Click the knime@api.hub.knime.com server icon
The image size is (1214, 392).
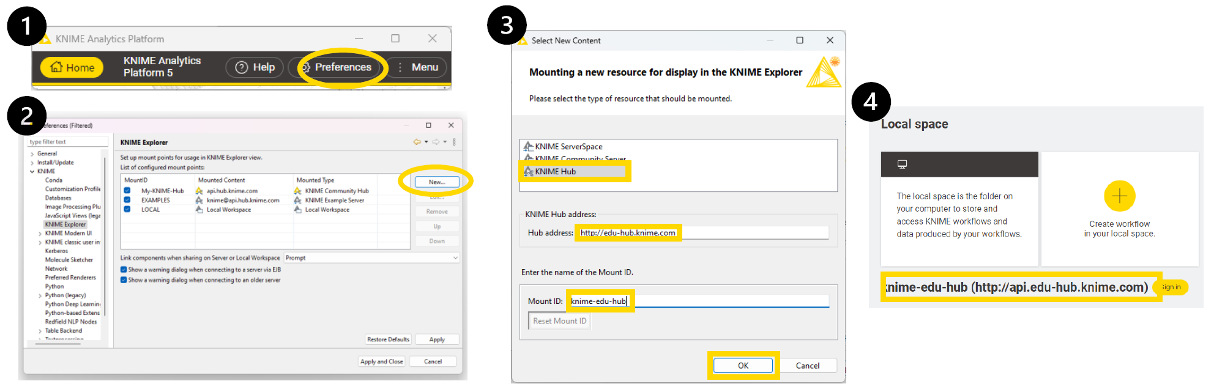(199, 200)
